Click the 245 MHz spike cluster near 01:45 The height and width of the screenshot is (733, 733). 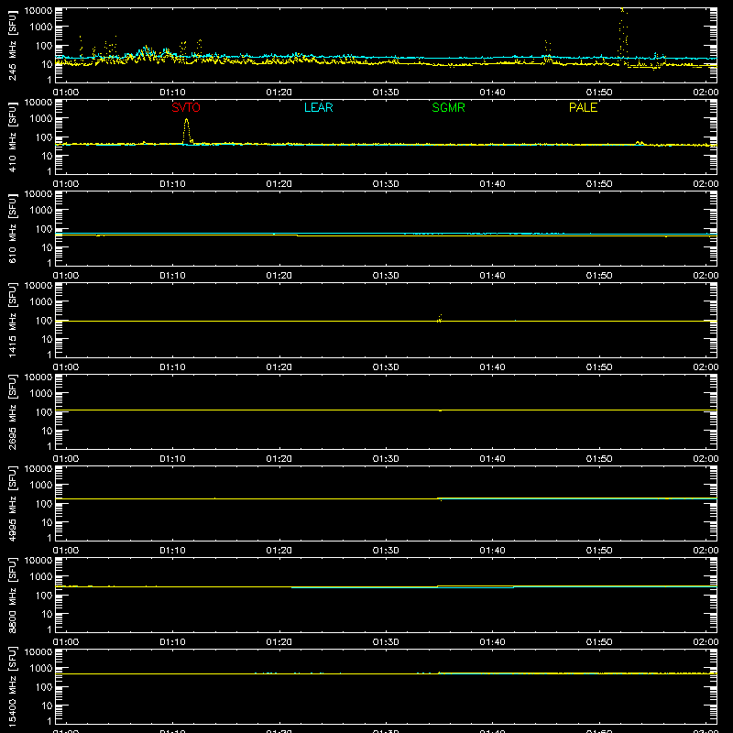[547, 52]
